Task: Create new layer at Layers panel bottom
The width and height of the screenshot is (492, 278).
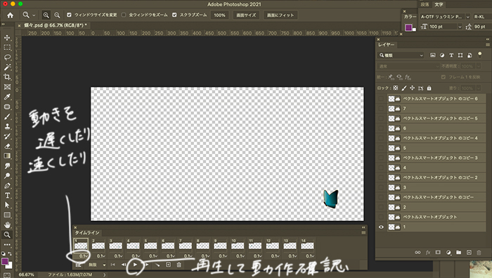Action: point(469,252)
